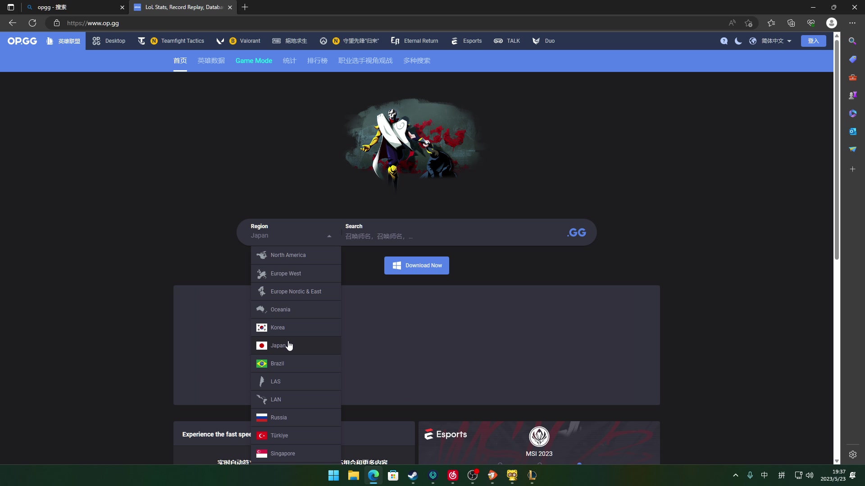Refresh the page

[32, 23]
